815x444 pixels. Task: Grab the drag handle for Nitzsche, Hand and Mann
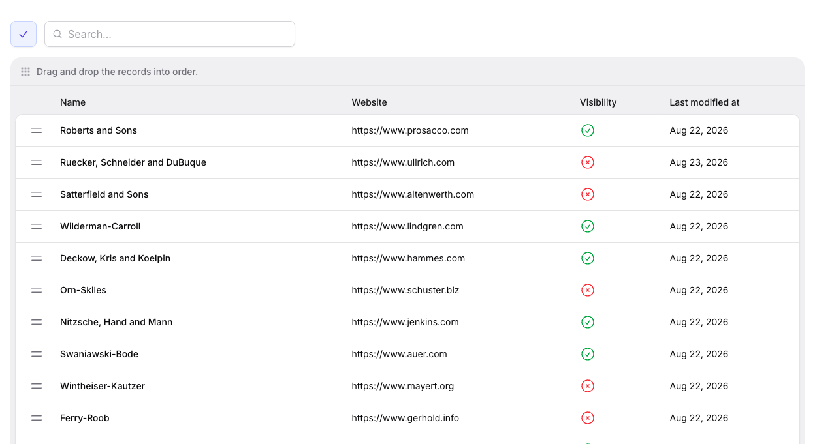(x=37, y=322)
